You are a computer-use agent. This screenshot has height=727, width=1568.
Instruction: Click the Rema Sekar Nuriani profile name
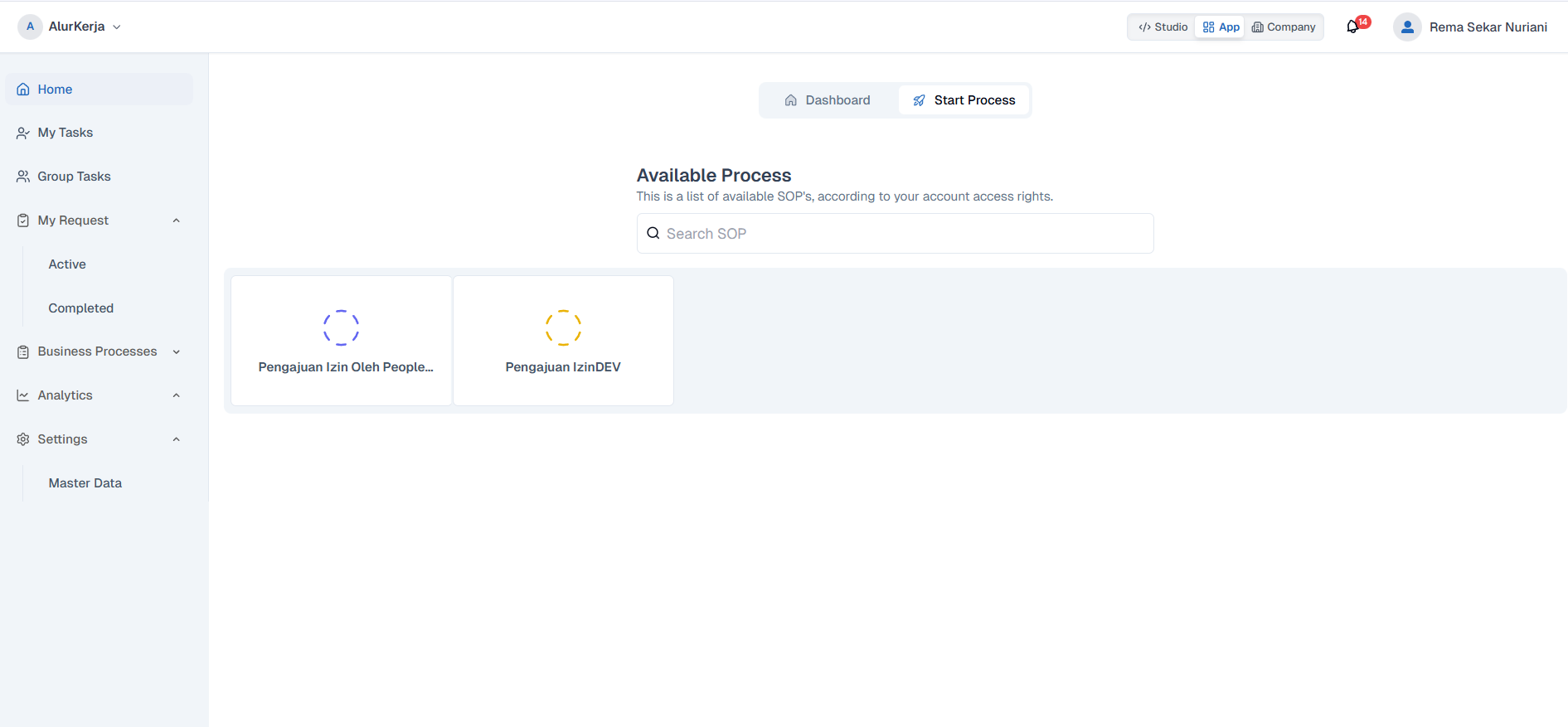1488,27
